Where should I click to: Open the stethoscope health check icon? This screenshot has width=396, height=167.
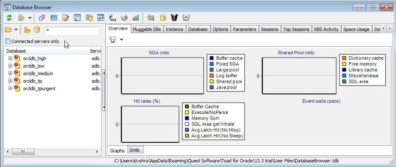click(42, 18)
